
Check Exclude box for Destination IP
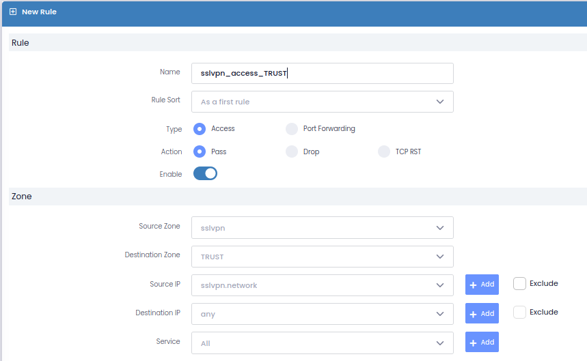point(519,312)
